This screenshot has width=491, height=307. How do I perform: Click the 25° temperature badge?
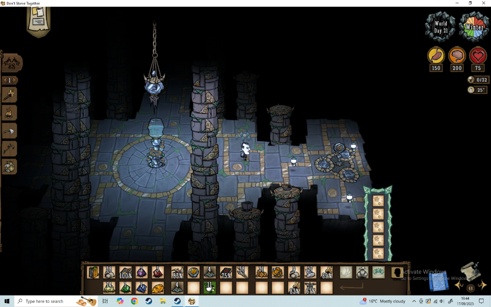click(478, 90)
